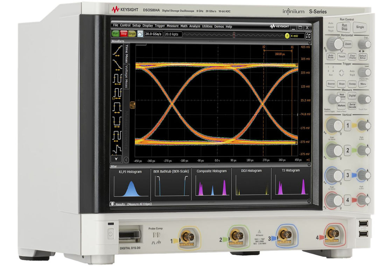This screenshot has height=271, width=392.
Task: Push the Serial Decode button
Action: click(352, 106)
